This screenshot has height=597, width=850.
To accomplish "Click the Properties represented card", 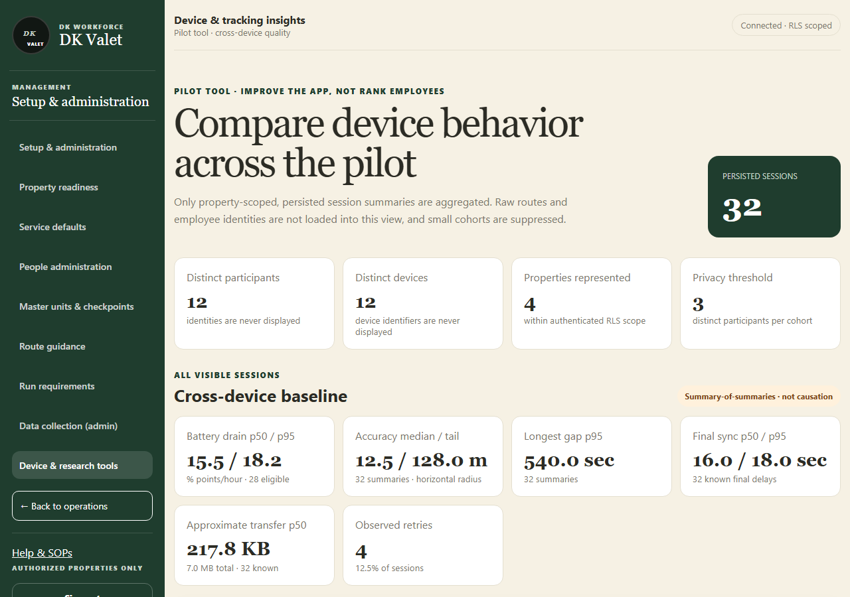I will (592, 303).
